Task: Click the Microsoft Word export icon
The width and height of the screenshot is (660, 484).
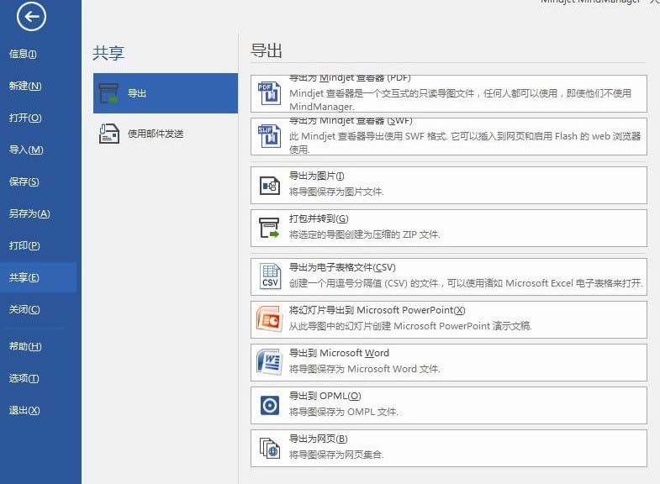Action: click(269, 362)
